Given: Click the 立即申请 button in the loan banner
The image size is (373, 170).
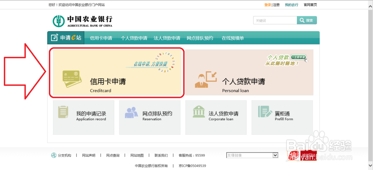Looking at the screenshot, I should click(x=298, y=57).
